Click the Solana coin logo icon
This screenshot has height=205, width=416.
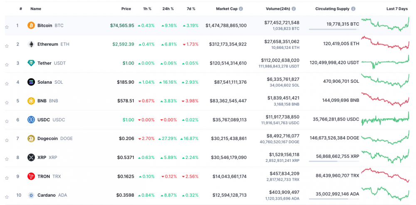pos(31,82)
